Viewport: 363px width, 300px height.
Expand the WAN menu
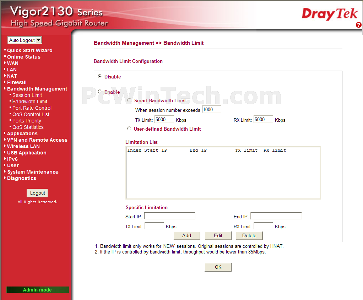(x=12, y=63)
